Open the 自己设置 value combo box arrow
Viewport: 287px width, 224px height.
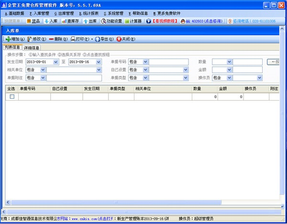pyautogui.click(x=186, y=70)
